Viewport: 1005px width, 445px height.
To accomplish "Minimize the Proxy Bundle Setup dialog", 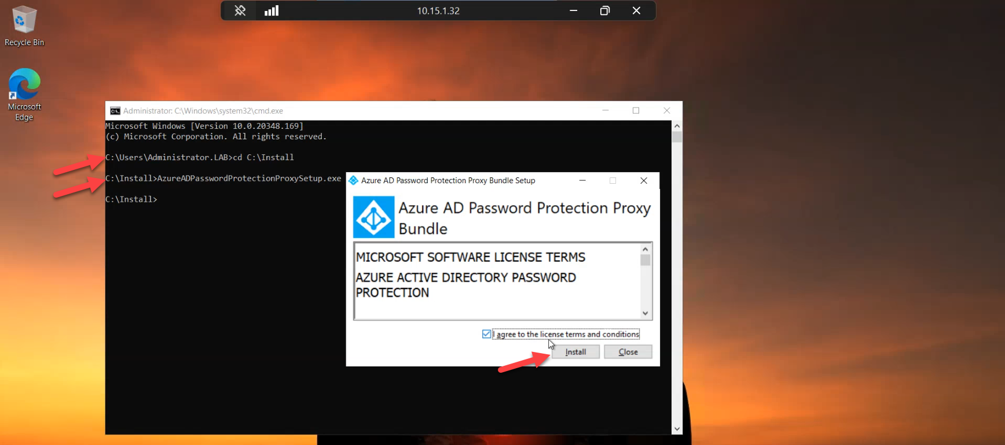I will pyautogui.click(x=582, y=180).
